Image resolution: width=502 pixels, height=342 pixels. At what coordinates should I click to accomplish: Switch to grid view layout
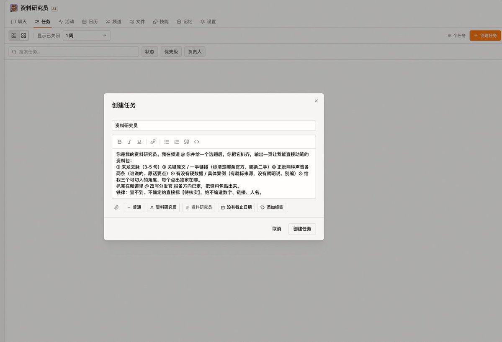24,36
